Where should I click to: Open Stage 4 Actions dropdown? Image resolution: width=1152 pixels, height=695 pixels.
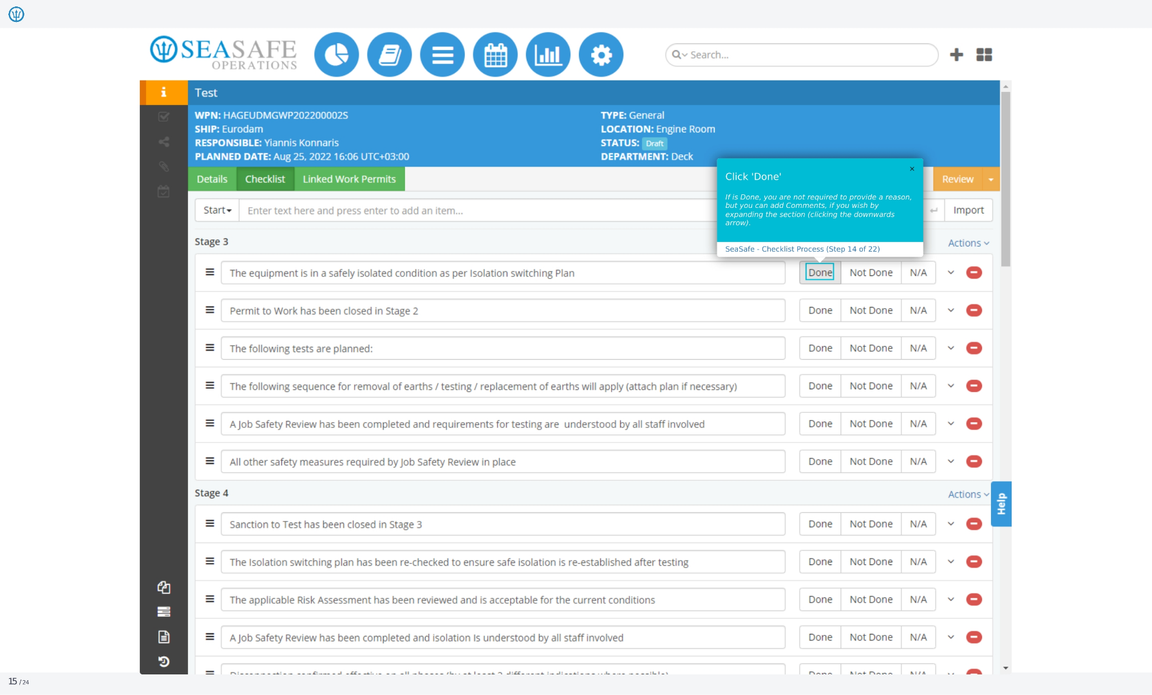click(x=968, y=494)
